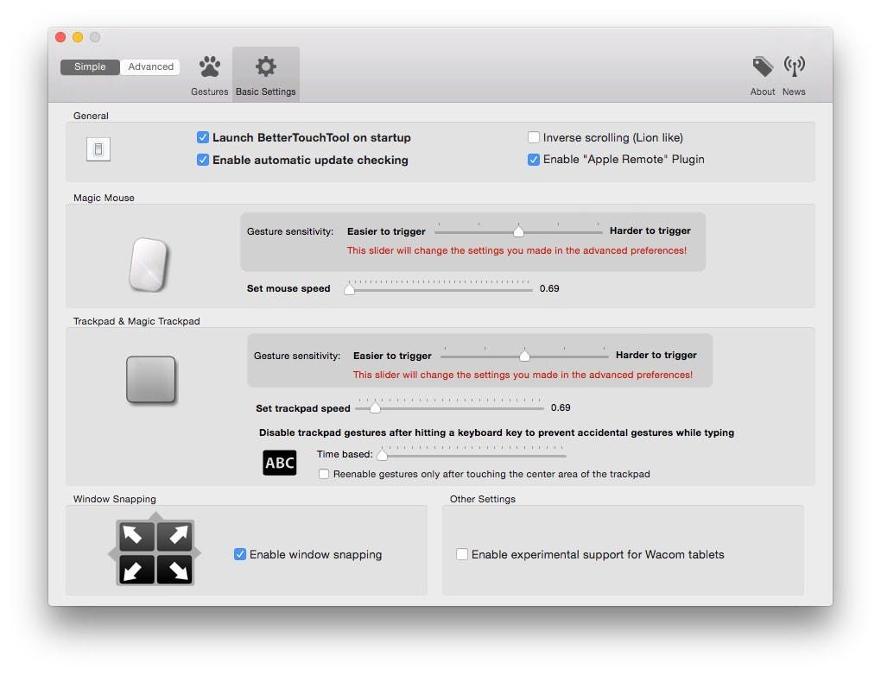881x675 pixels.
Task: Open the About tag icon
Action: tap(763, 66)
